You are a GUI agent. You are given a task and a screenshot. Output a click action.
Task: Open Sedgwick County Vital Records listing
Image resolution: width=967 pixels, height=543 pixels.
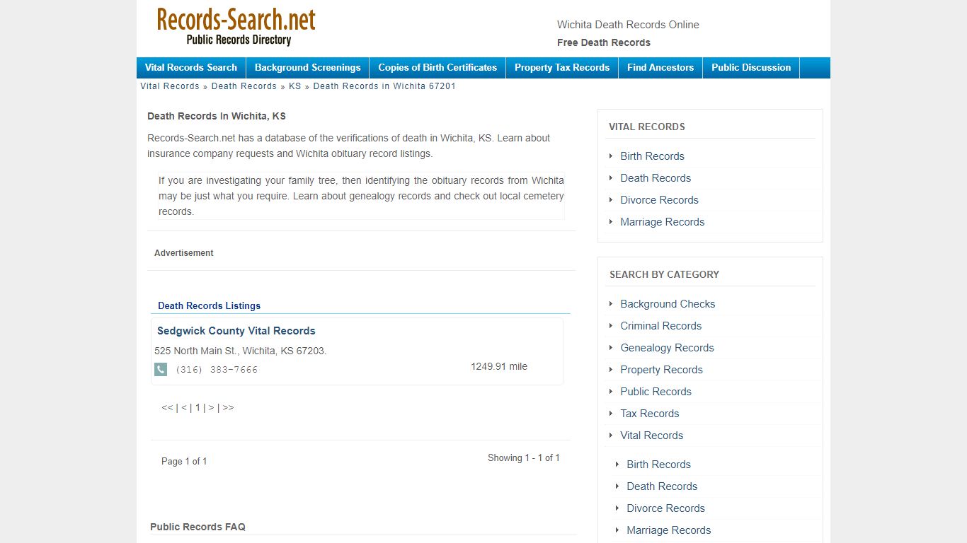pos(236,331)
